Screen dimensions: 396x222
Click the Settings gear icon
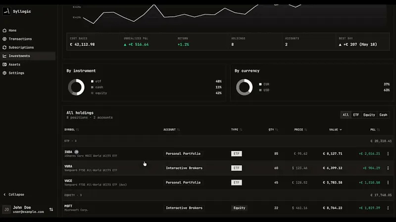click(x=4, y=73)
